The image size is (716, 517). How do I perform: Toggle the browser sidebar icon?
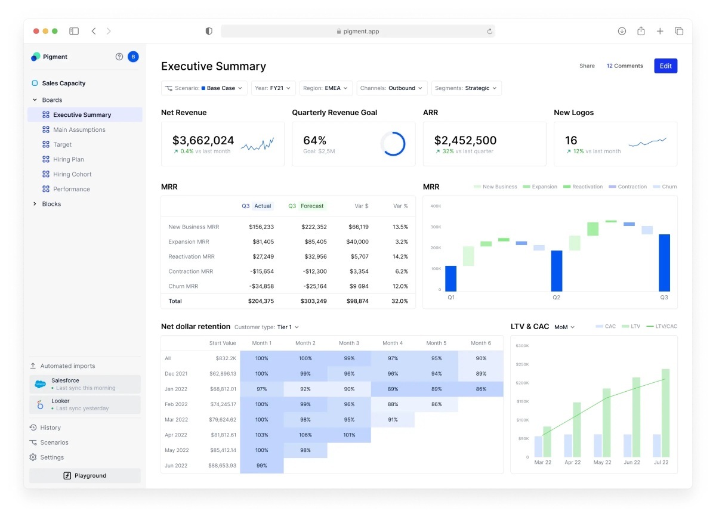(x=74, y=31)
